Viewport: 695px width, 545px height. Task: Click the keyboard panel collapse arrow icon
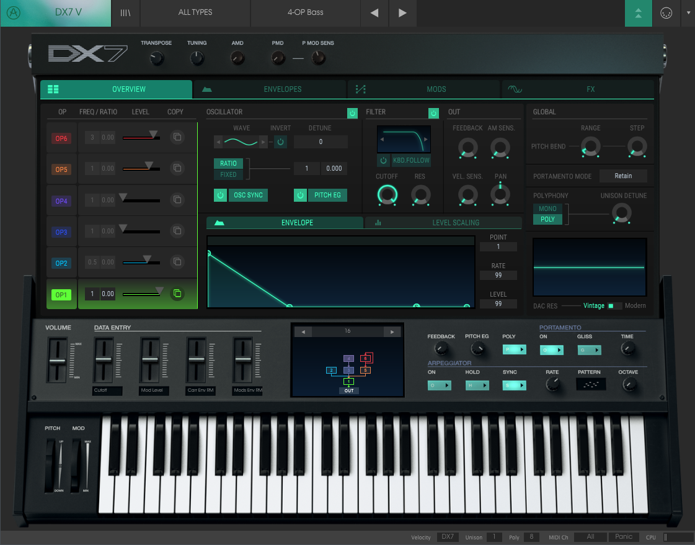click(x=639, y=12)
